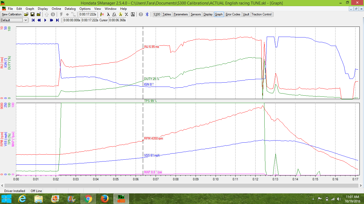The height and width of the screenshot is (204, 364).
Task: Toggle the Sensors window button
Action: (x=196, y=14)
